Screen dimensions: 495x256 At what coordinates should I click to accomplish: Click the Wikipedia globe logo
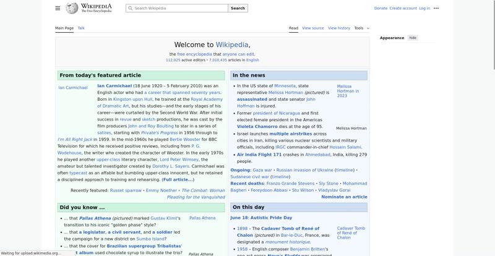pos(72,8)
